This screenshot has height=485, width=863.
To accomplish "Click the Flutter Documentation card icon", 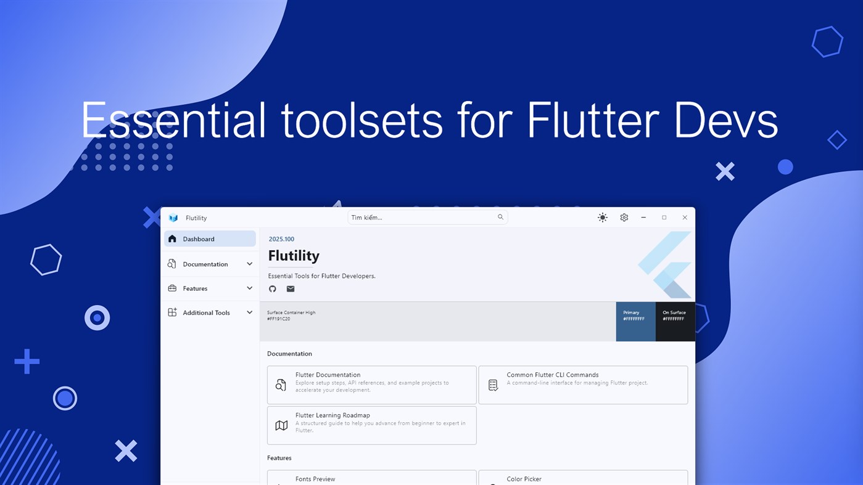I will (281, 385).
